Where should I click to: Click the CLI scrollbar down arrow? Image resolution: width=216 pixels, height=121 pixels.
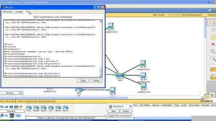pyautogui.click(x=101, y=76)
